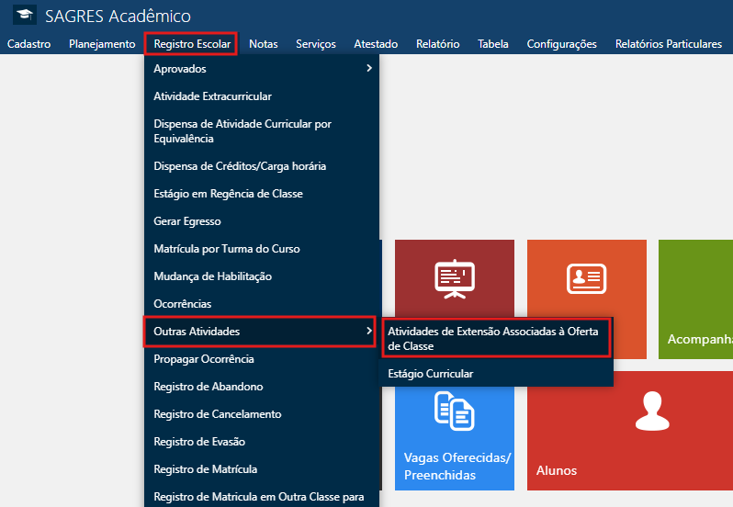Open the Notas menu

264,44
